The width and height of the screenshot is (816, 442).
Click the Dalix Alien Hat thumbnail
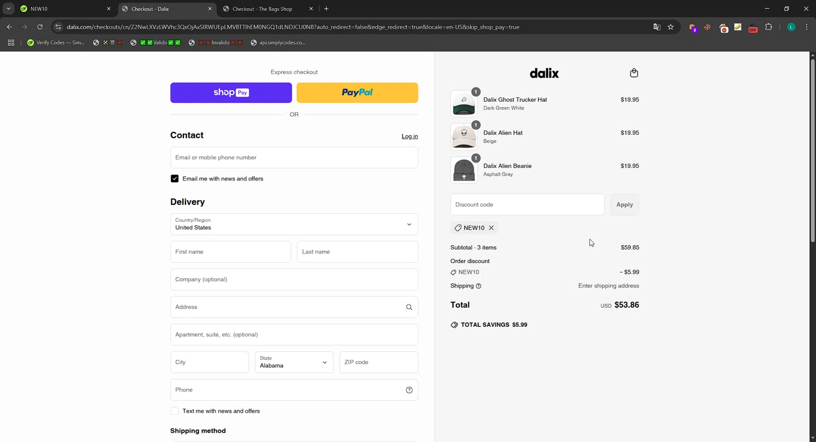(x=463, y=136)
